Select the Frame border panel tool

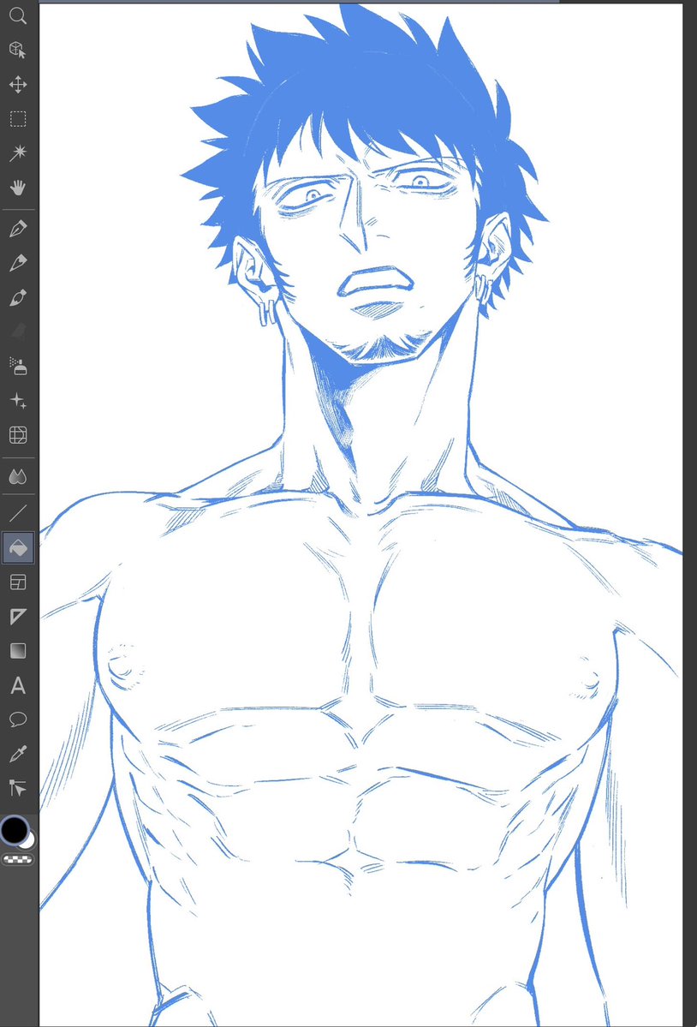click(x=18, y=582)
